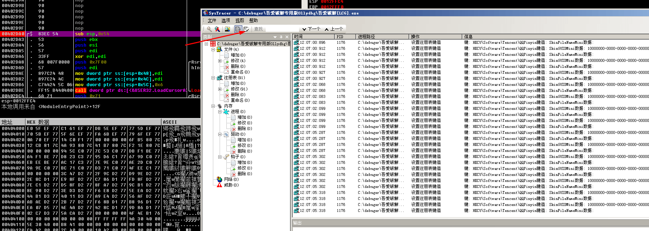Select the 钩子 (0) hook icon
The height and width of the screenshot is (231, 649).
click(x=226, y=157)
